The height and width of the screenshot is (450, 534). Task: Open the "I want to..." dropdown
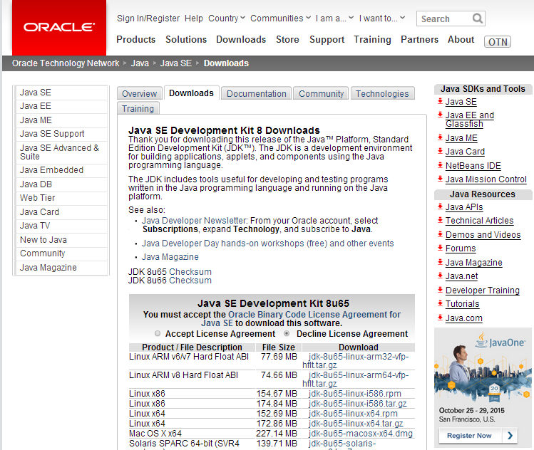tap(382, 19)
